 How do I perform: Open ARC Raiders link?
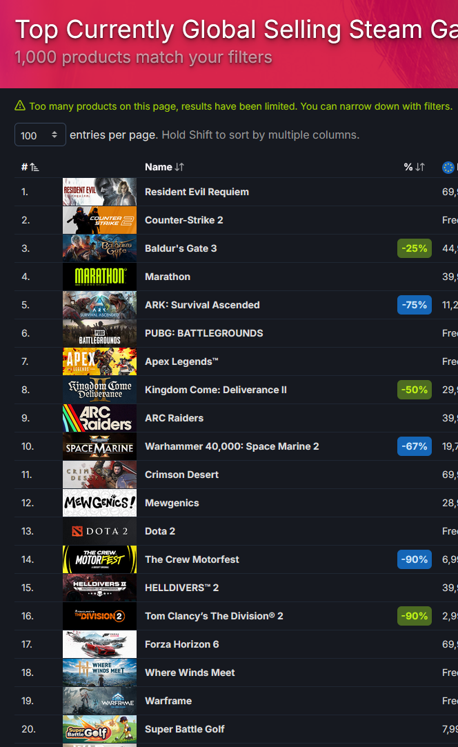tap(174, 418)
